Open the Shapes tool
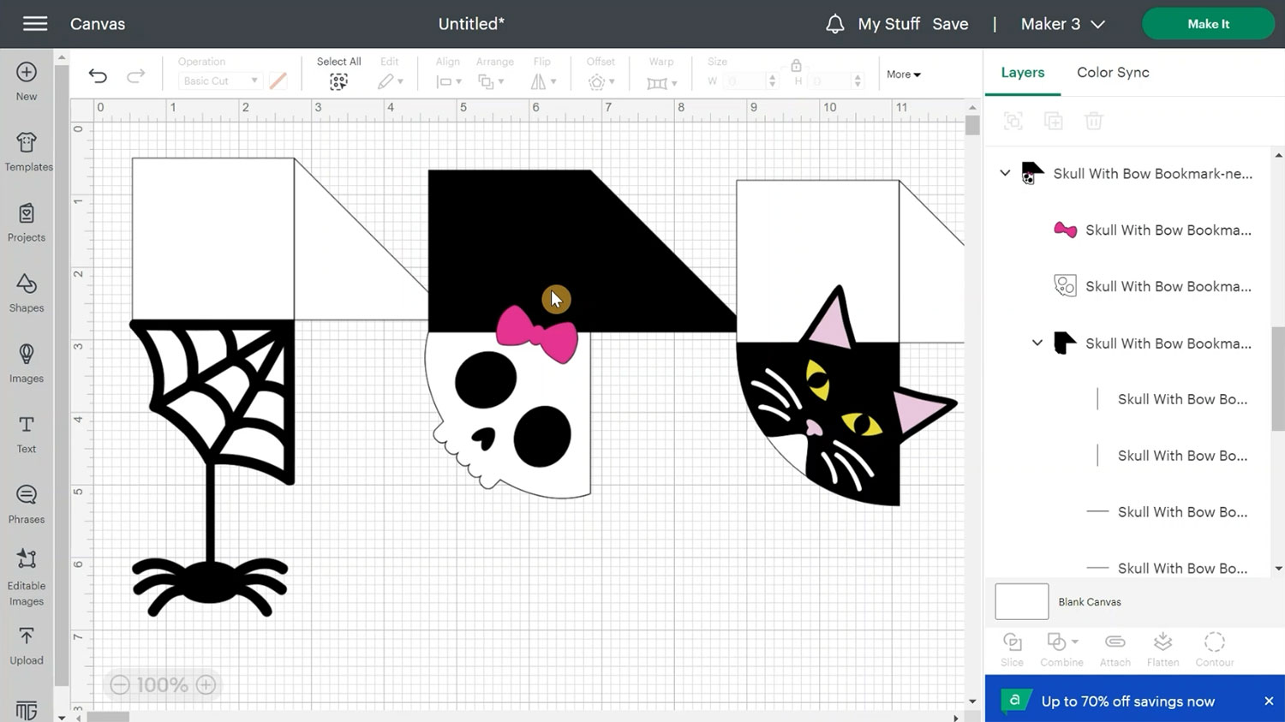 click(27, 293)
